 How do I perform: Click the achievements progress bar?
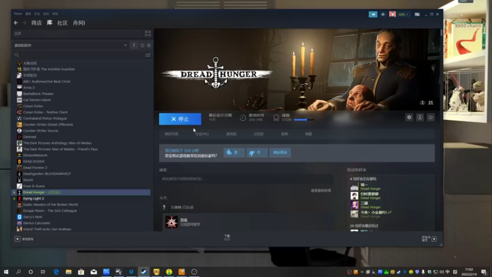tap(304, 119)
